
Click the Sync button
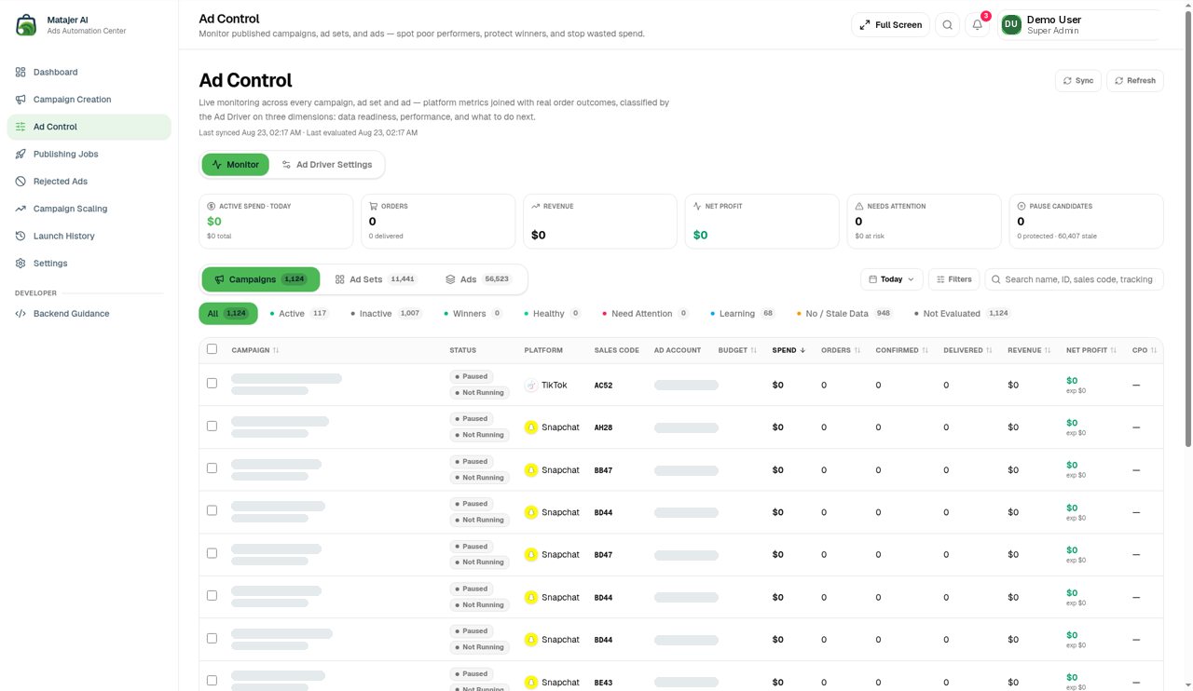[x=1078, y=81]
